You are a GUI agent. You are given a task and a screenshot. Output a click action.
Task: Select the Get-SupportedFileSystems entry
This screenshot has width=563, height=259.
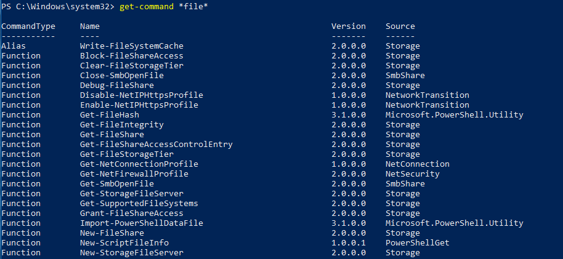139,204
